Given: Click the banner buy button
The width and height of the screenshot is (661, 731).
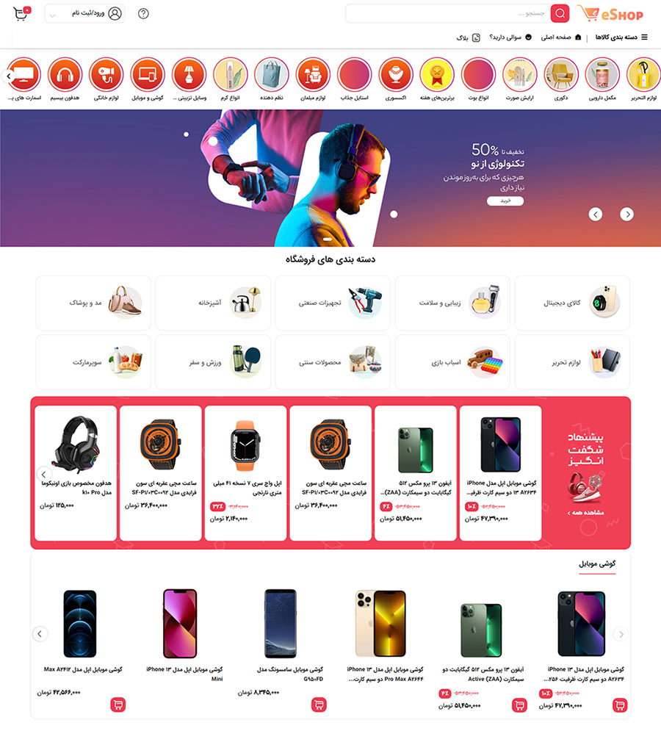Looking at the screenshot, I should (505, 201).
